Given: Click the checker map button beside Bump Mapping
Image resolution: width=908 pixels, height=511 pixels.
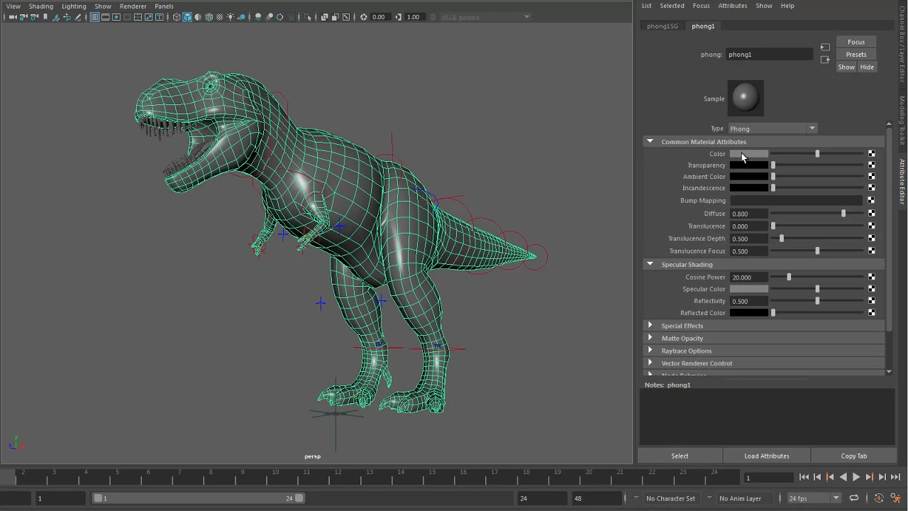Looking at the screenshot, I should (871, 201).
